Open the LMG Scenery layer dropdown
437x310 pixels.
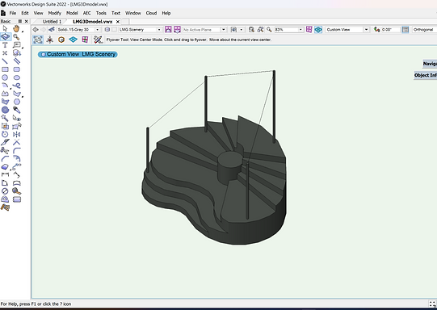click(141, 30)
